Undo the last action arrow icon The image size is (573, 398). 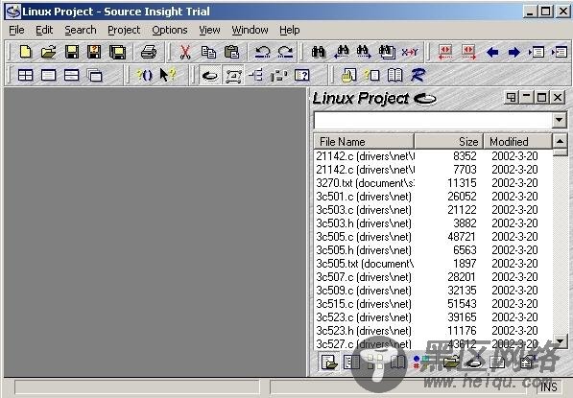tap(262, 52)
